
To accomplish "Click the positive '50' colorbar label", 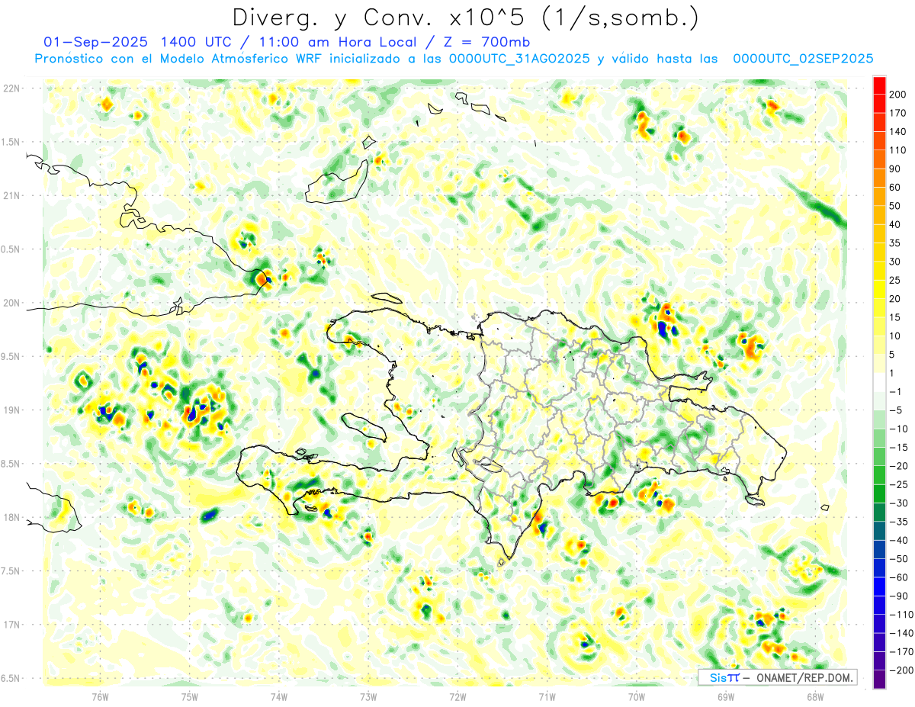I will 896,206.
